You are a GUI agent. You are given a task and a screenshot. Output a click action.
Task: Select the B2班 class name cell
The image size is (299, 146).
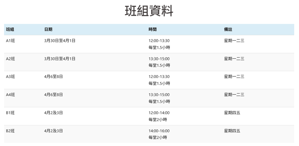[10, 131]
